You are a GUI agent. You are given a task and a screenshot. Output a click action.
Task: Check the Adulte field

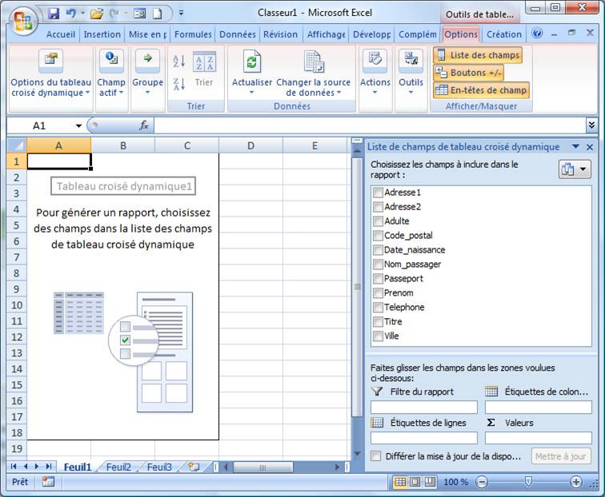coord(378,221)
